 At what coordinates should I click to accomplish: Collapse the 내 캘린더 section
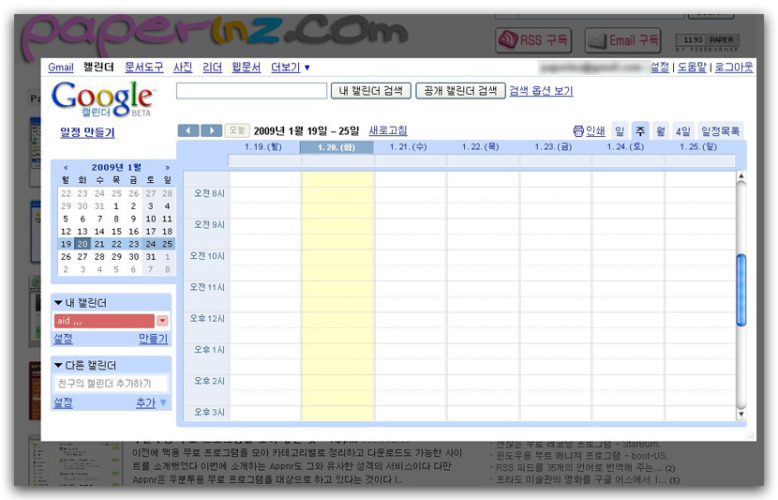click(x=58, y=303)
